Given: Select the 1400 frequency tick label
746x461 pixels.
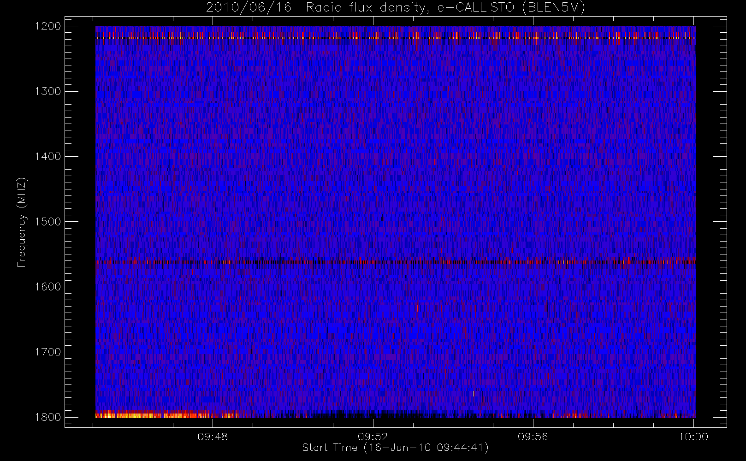Looking at the screenshot, I should 48,157.
